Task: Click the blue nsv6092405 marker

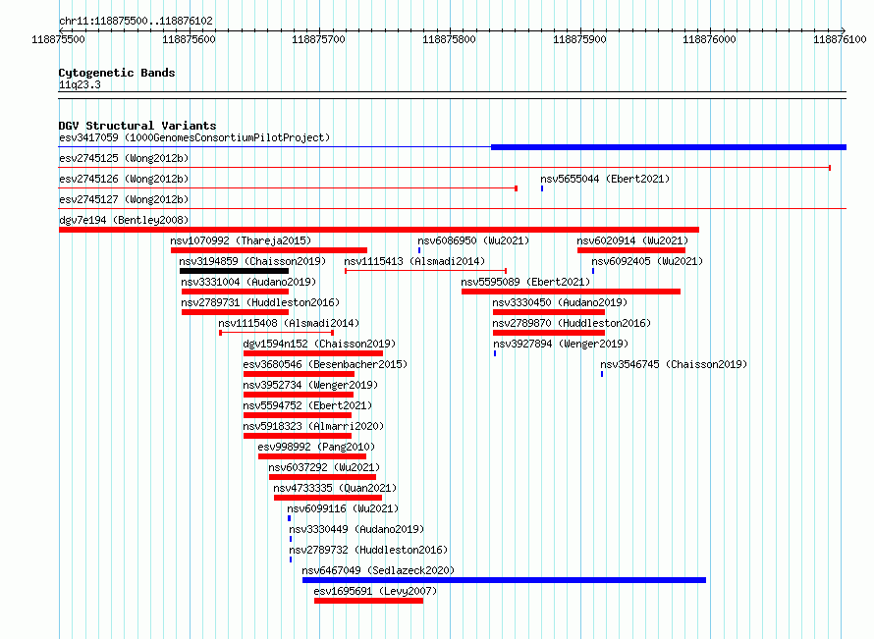Action: (593, 271)
